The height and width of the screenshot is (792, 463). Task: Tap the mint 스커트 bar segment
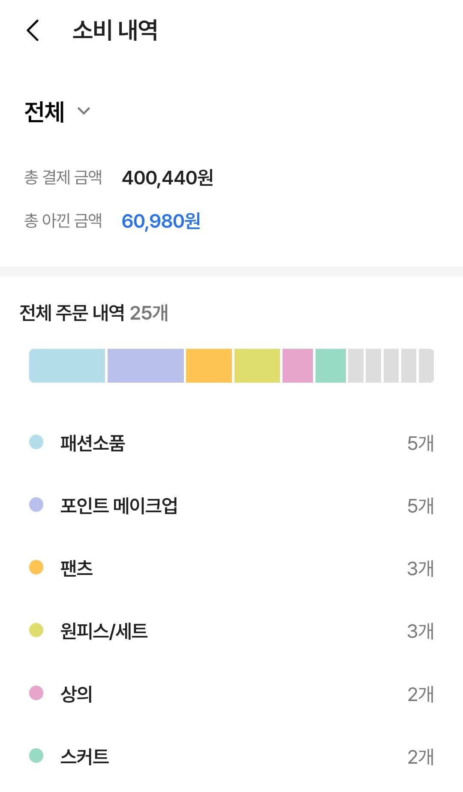click(331, 366)
